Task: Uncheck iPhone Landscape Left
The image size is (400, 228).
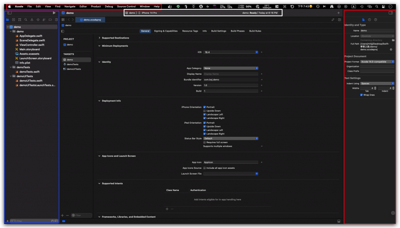Action: pos(204,114)
